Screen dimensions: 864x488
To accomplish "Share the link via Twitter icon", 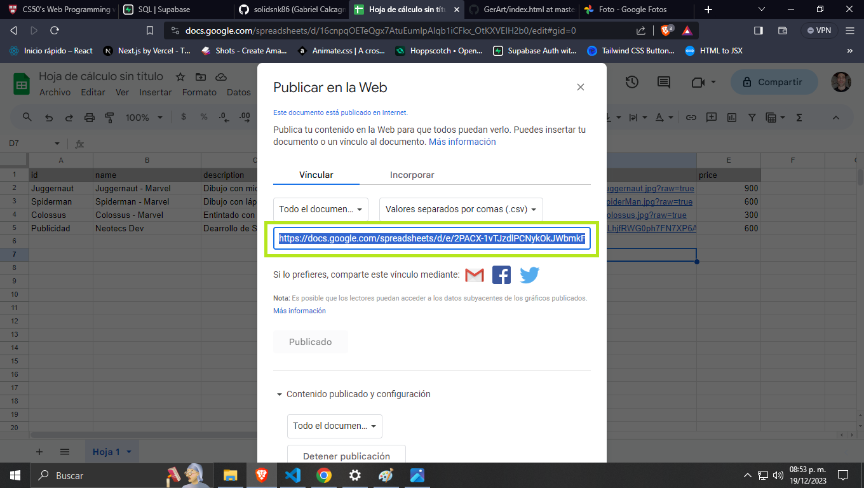I will (x=529, y=275).
